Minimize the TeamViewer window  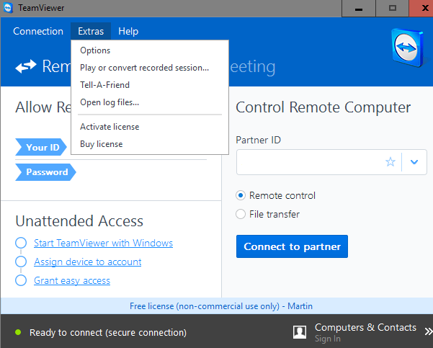pos(359,9)
